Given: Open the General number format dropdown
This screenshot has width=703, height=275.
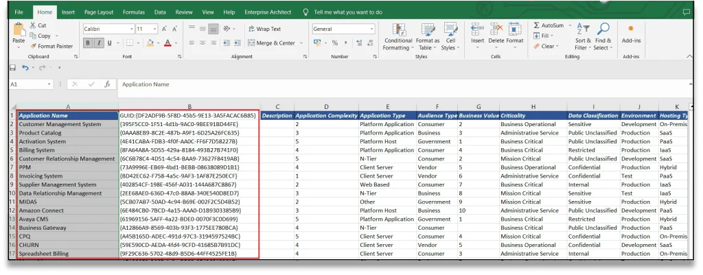Looking at the screenshot, I should tap(371, 29).
